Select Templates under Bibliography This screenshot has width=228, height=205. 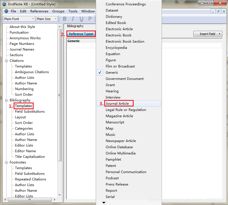point(23,106)
